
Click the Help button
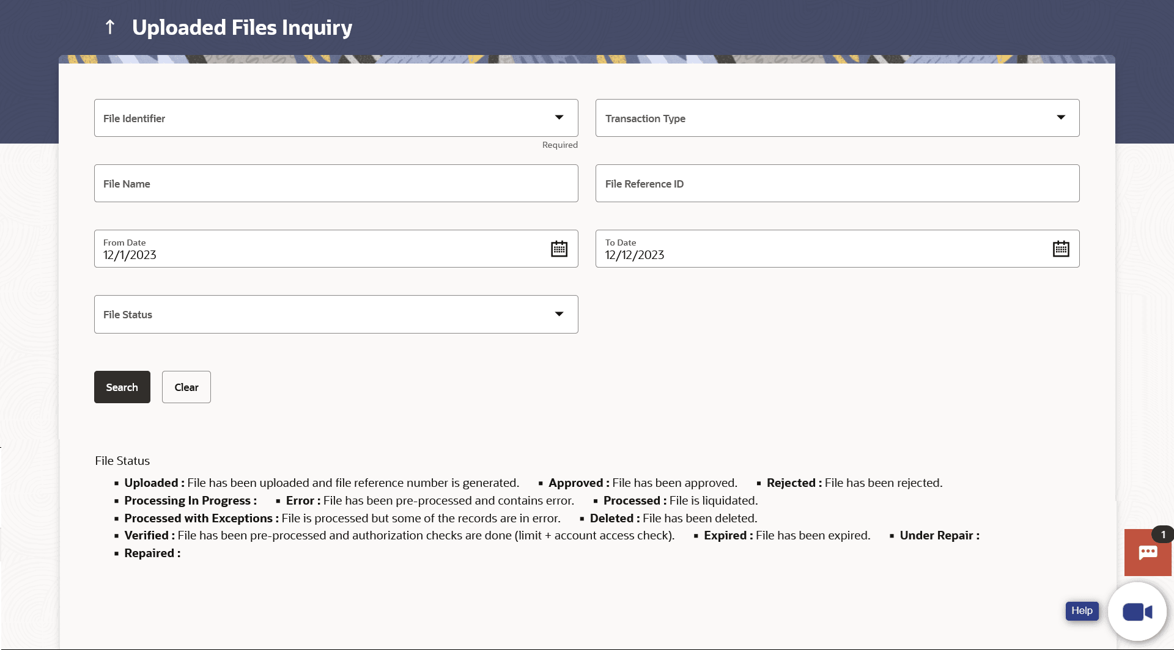pos(1082,611)
